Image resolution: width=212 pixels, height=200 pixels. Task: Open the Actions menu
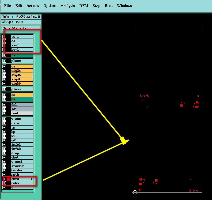tap(33, 6)
